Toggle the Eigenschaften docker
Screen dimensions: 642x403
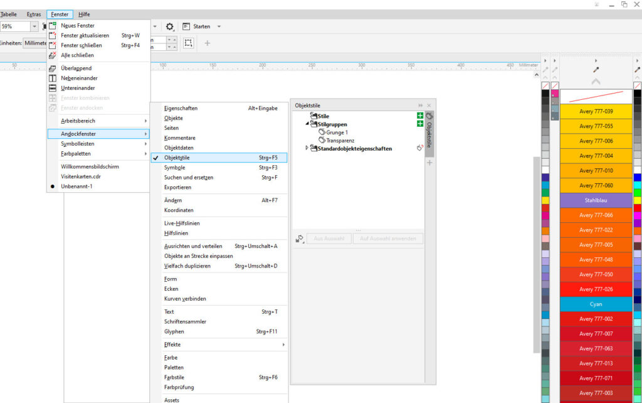[x=219, y=108]
